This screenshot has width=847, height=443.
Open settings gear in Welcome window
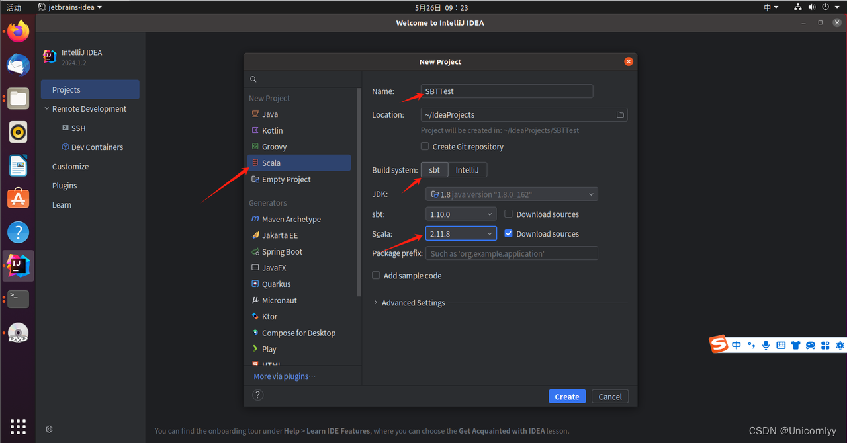[x=49, y=429]
